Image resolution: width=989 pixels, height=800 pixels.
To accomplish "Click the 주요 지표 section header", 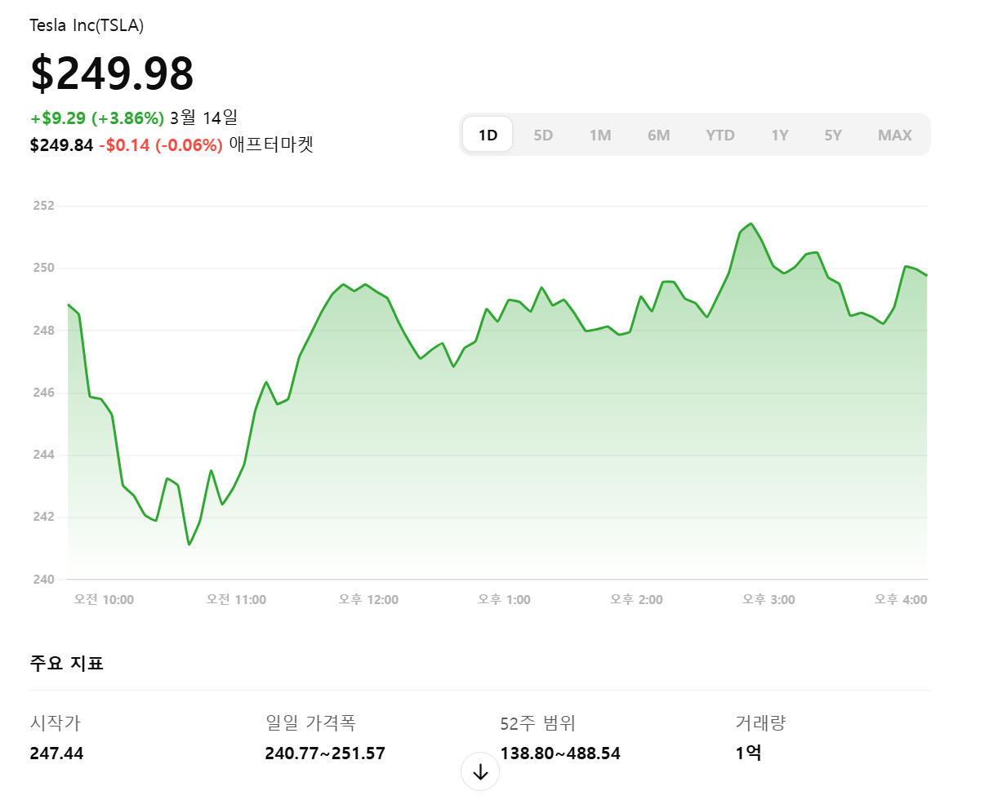I will tap(65, 663).
